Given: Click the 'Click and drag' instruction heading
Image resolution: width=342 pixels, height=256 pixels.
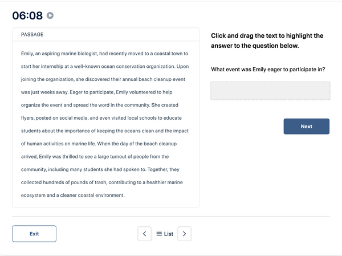Looking at the screenshot, I should [267, 40].
